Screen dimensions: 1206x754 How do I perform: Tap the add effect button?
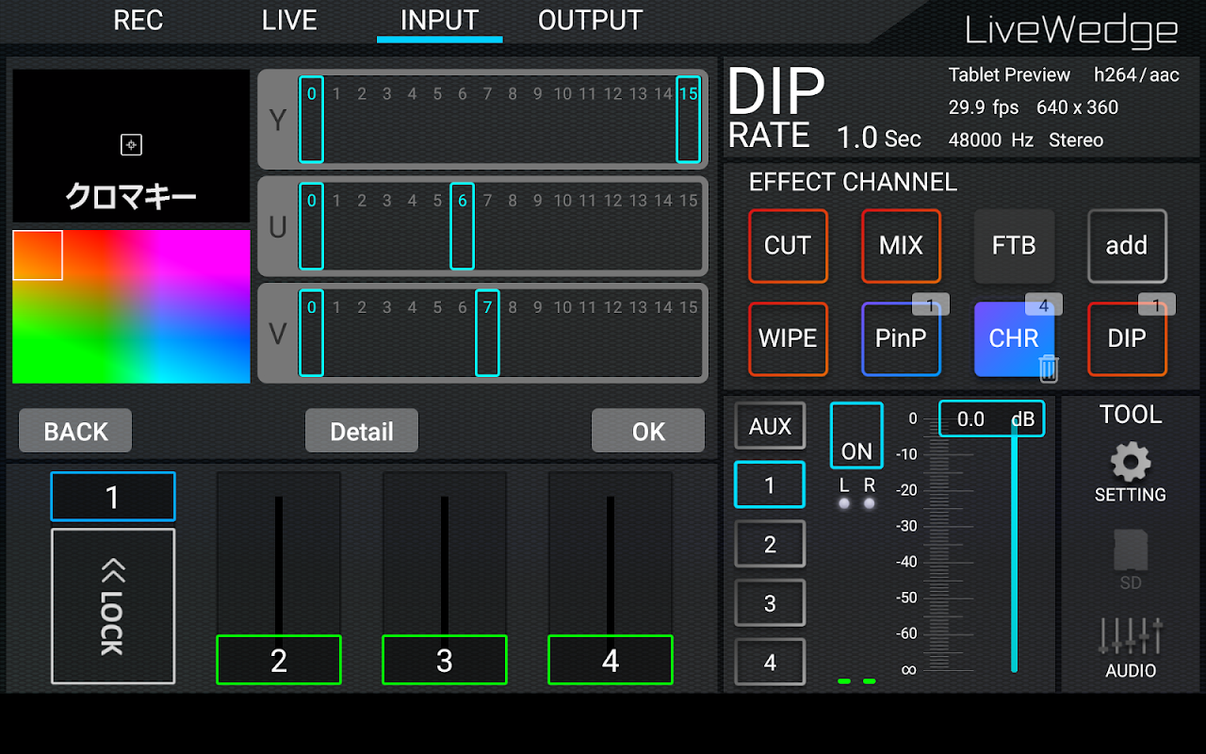click(1127, 246)
